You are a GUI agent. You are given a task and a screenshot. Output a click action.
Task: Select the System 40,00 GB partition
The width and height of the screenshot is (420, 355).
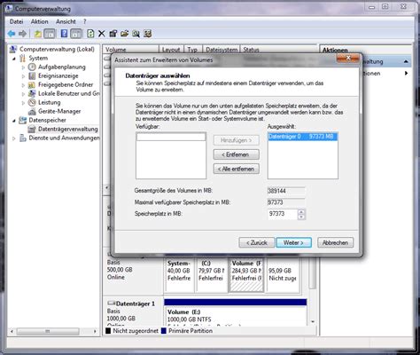coord(179,275)
